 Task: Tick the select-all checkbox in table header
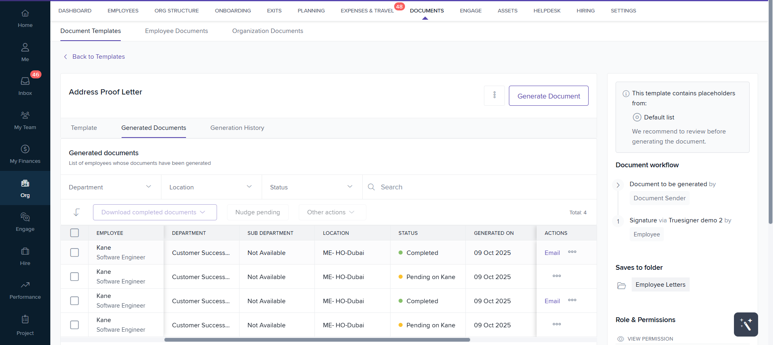pyautogui.click(x=74, y=233)
